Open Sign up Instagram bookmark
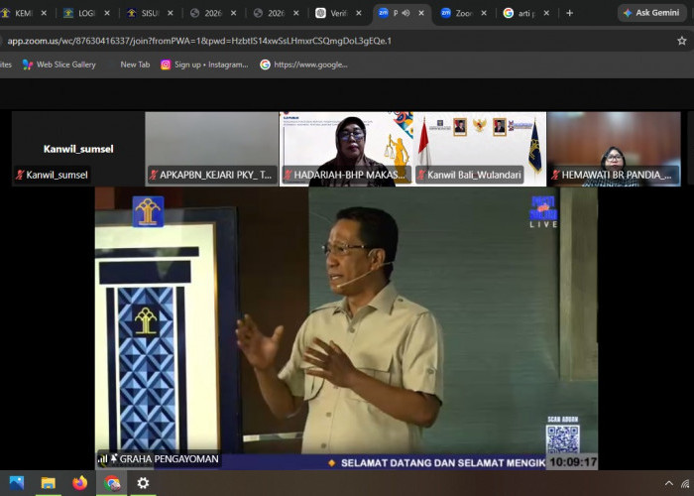 click(x=204, y=64)
